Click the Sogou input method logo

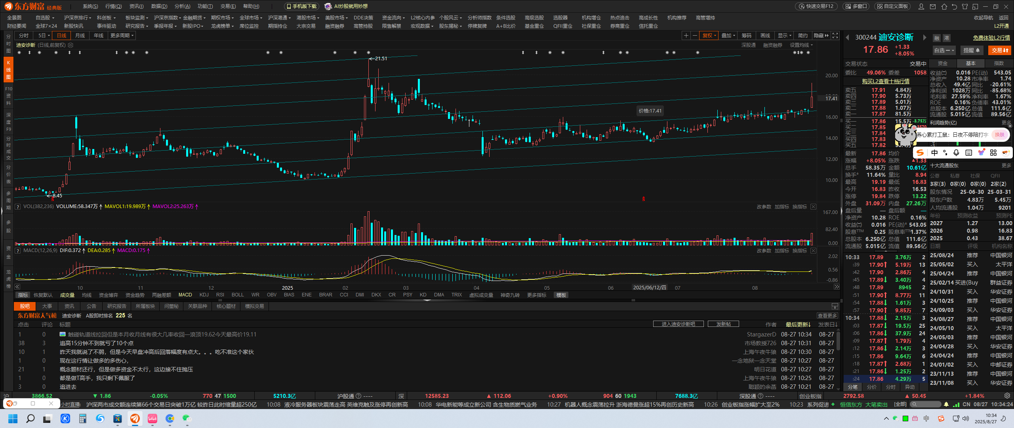click(920, 153)
